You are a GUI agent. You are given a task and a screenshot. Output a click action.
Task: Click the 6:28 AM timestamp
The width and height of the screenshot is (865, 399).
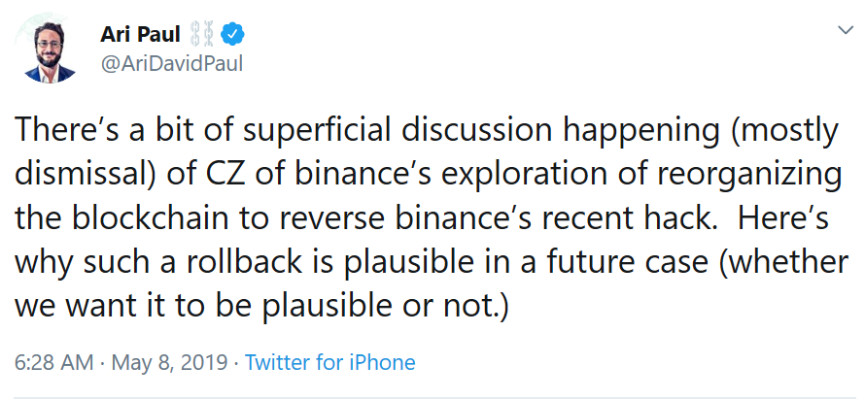pos(56,363)
